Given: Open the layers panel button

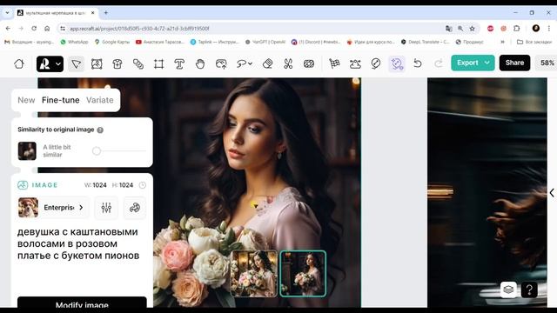Looking at the screenshot, I should point(508,290).
